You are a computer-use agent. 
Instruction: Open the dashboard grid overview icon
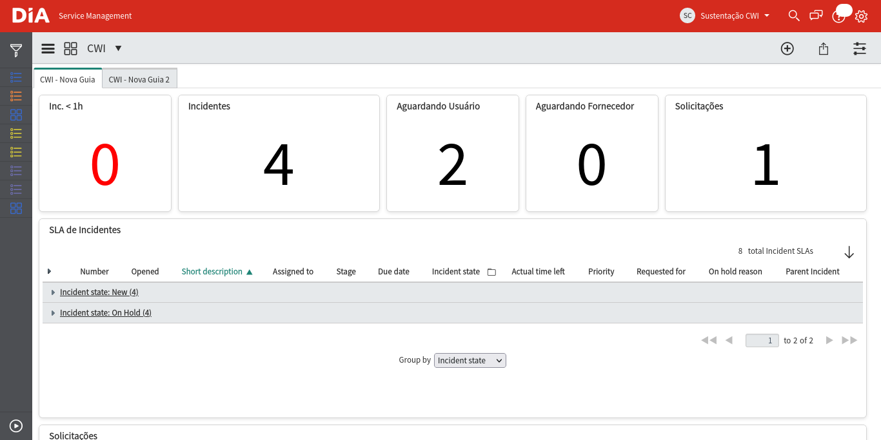coord(71,48)
